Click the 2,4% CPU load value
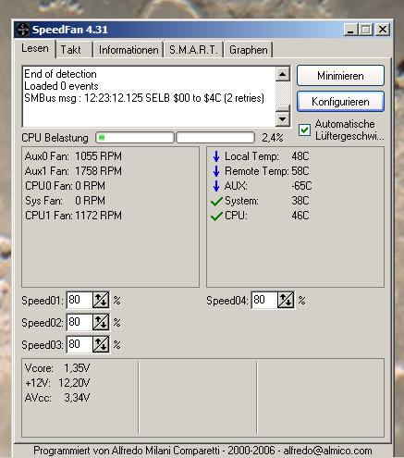The width and height of the screenshot is (404, 458). [273, 138]
